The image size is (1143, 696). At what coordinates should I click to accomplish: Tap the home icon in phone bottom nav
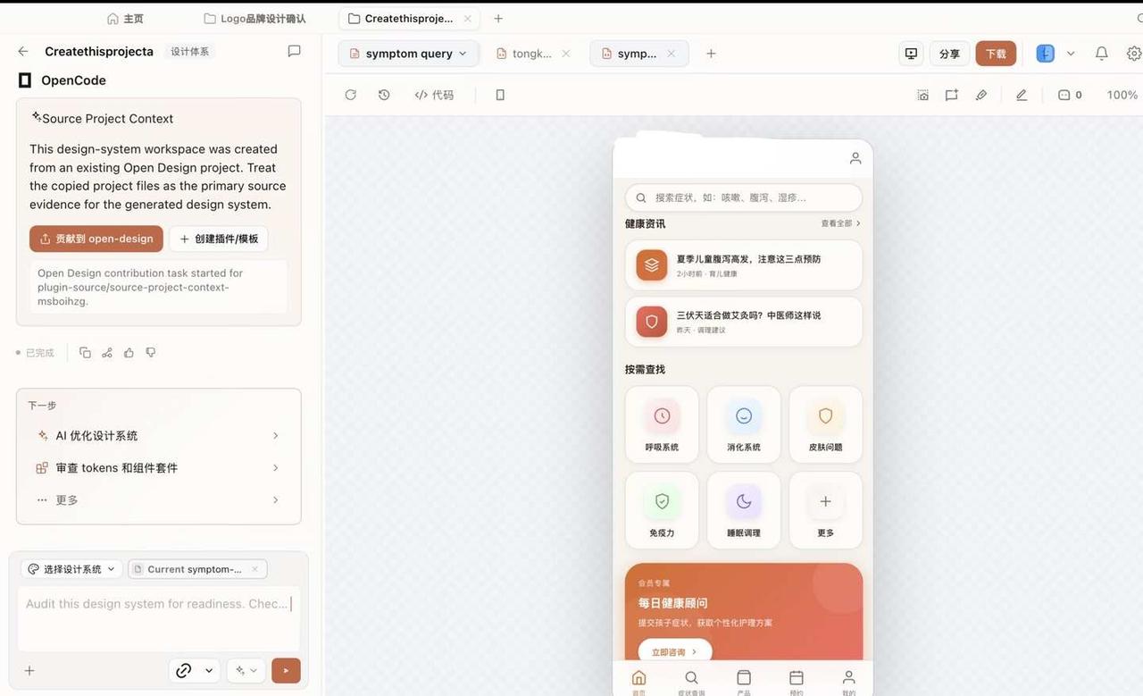(x=638, y=678)
